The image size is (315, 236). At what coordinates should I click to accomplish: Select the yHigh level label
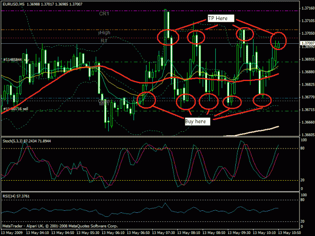104,33
